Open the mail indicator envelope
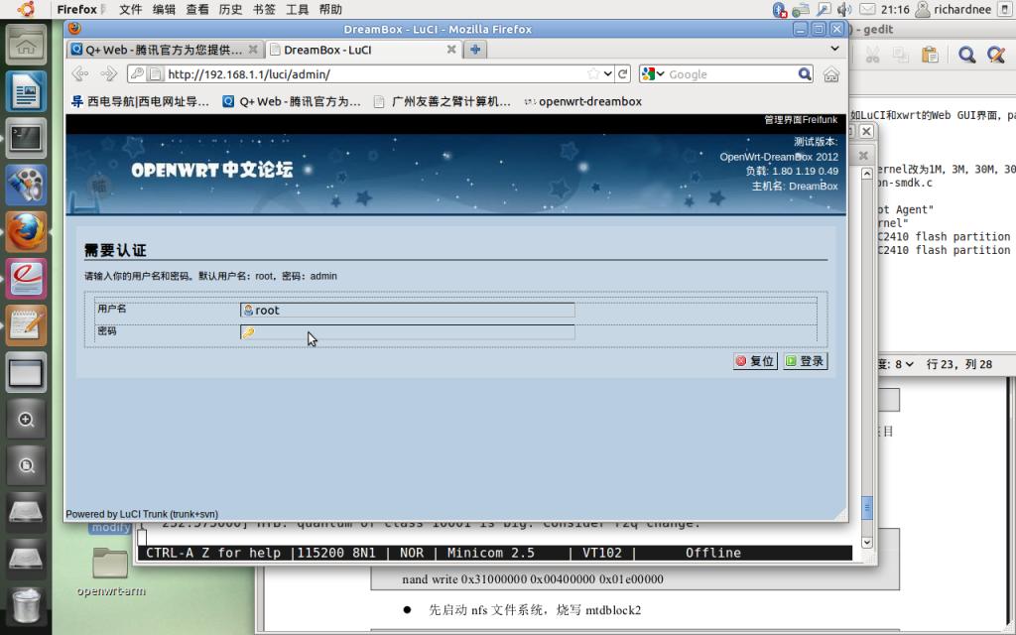 867,9
